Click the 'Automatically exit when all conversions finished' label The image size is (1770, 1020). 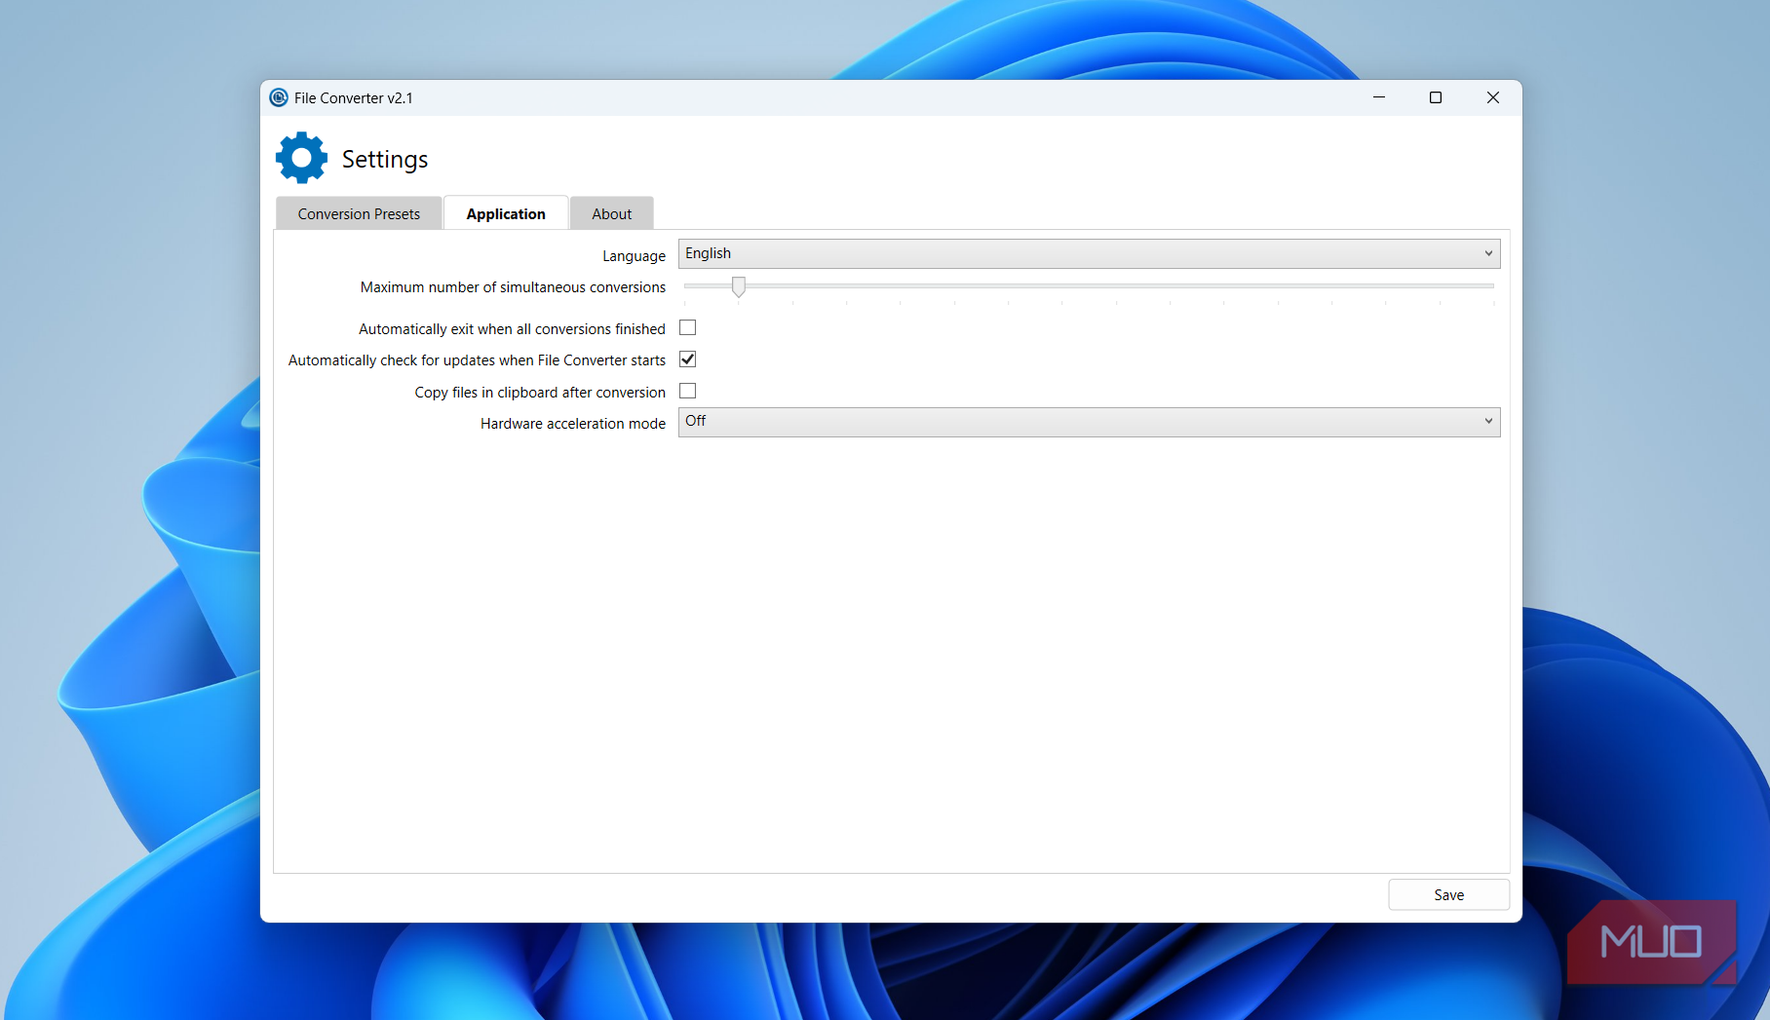click(512, 329)
